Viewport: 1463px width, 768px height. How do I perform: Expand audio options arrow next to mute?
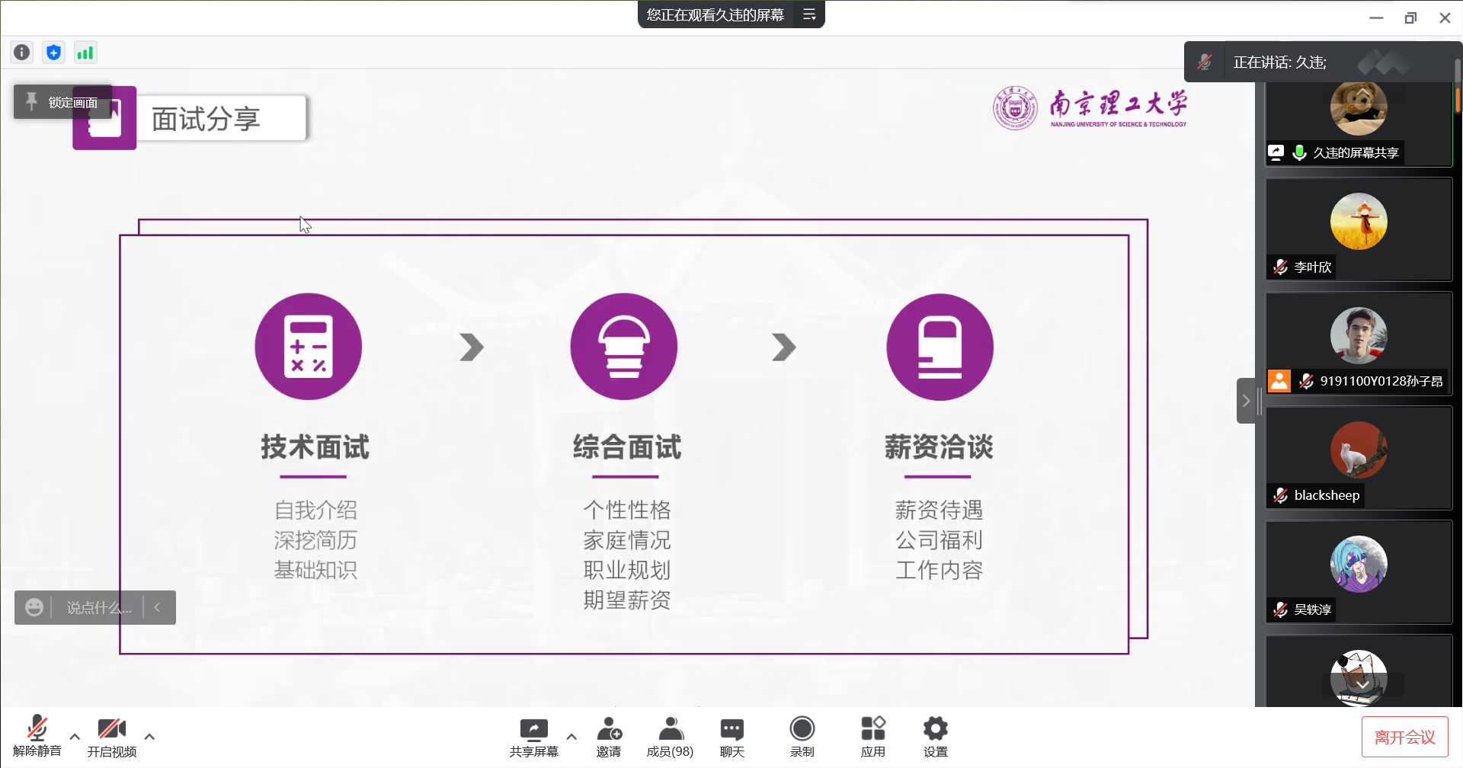coord(75,737)
